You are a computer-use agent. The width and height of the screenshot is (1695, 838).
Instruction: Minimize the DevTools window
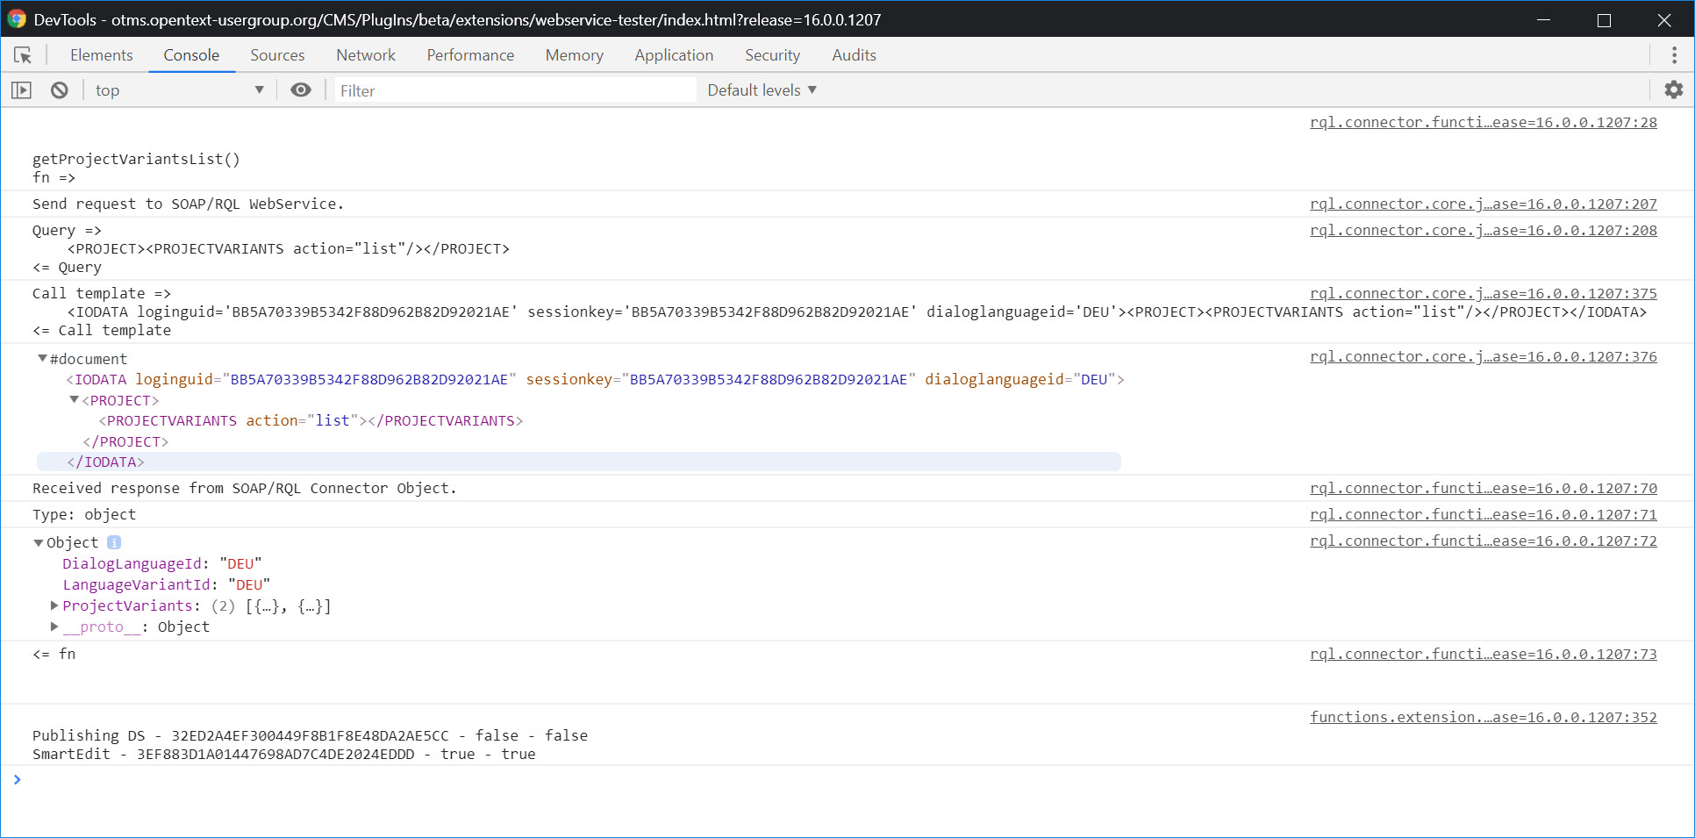coord(1544,19)
